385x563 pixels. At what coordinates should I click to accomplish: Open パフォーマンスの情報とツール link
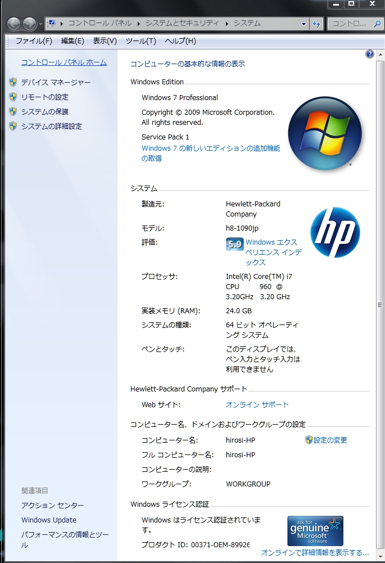65,540
